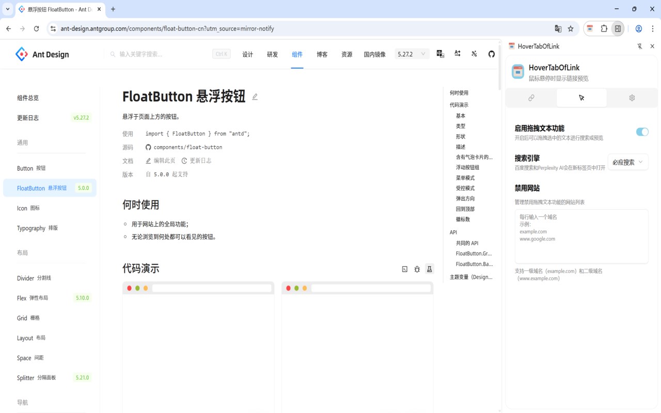
Task: Click the Google Translate icon in address bar
Action: click(x=558, y=29)
